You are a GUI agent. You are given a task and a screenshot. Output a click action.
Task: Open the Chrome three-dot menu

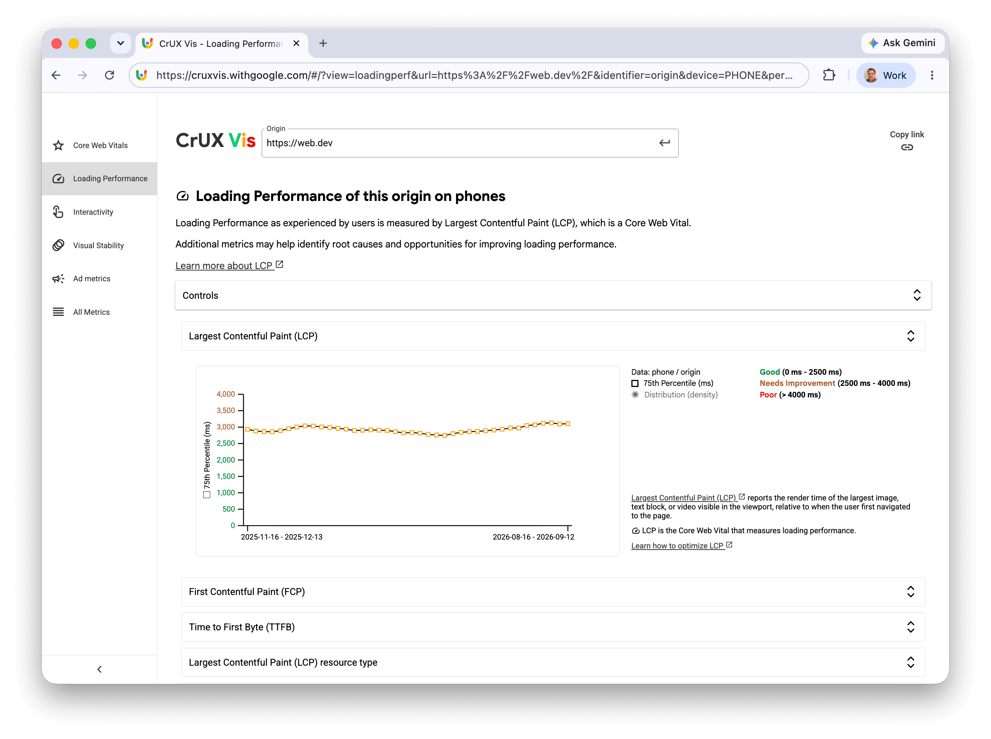[931, 75]
